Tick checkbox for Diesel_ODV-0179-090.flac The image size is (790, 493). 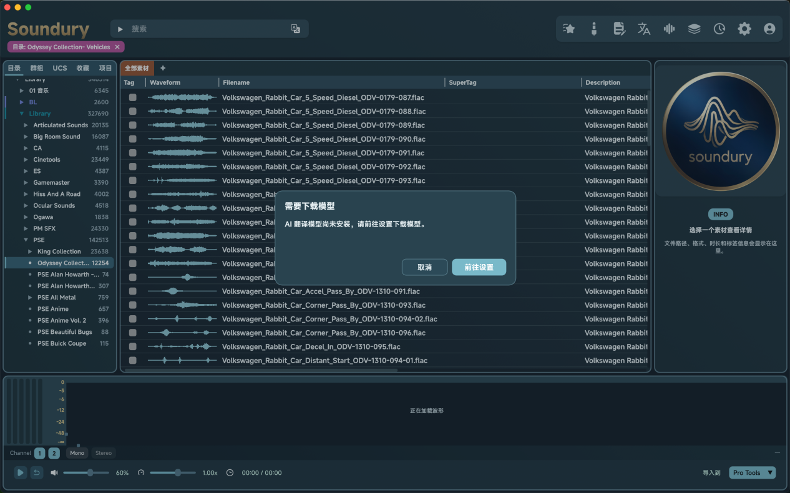[132, 139]
